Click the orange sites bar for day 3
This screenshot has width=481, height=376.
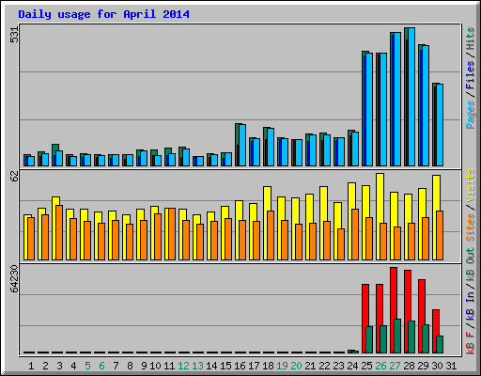[59, 232]
